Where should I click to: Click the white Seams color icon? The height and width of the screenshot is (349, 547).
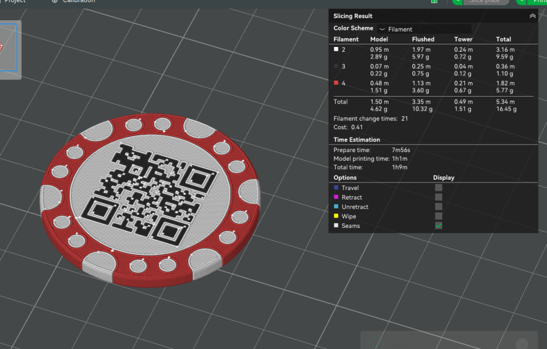pos(335,226)
